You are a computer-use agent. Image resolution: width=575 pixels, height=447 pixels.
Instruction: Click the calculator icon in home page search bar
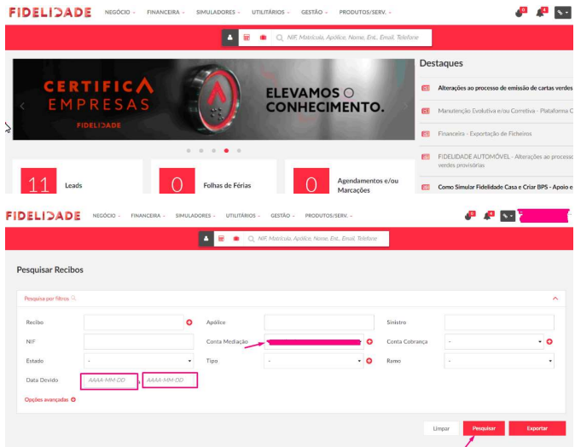pyautogui.click(x=247, y=38)
